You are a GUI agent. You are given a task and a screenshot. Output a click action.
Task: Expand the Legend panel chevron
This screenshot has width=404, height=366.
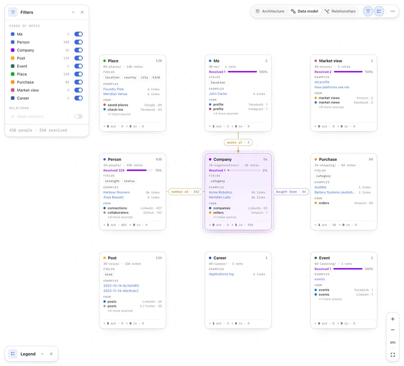(42, 354)
